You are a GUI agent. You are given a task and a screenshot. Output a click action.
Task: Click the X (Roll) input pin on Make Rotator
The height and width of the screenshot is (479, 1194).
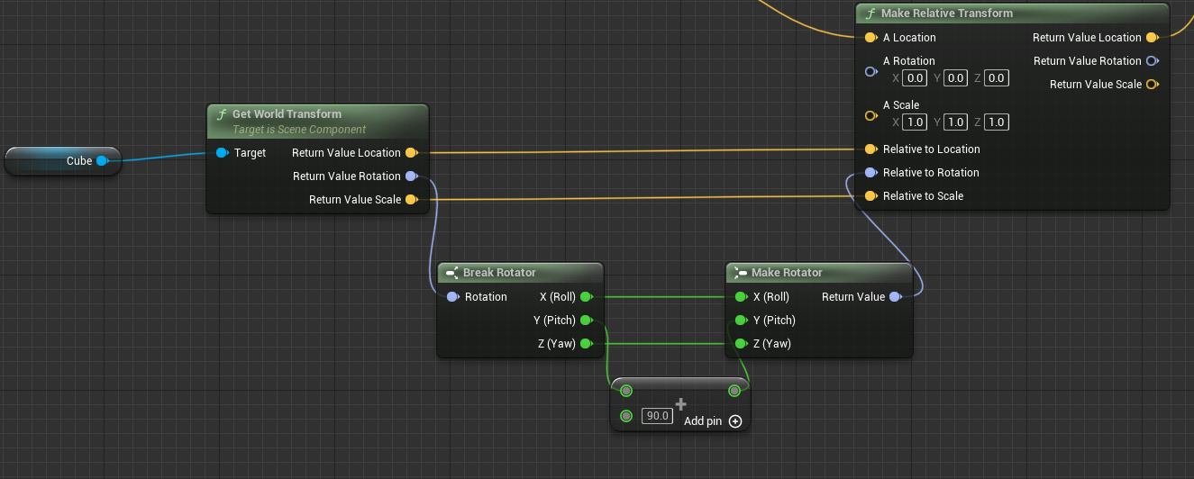pos(742,297)
